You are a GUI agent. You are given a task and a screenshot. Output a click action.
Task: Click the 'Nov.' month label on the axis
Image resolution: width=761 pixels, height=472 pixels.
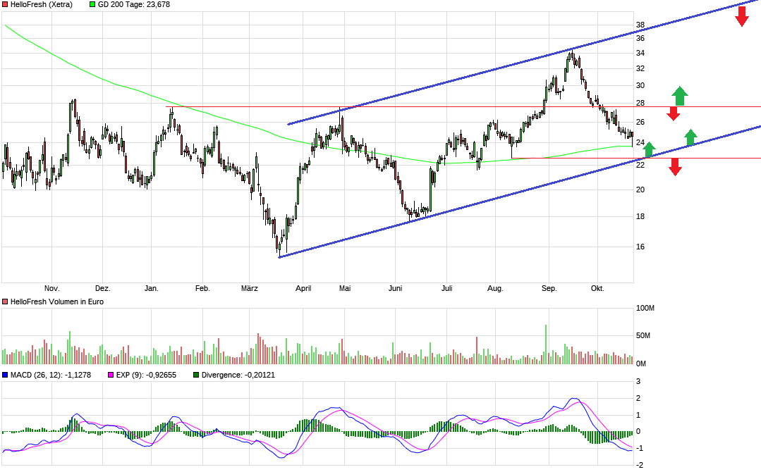tap(52, 288)
